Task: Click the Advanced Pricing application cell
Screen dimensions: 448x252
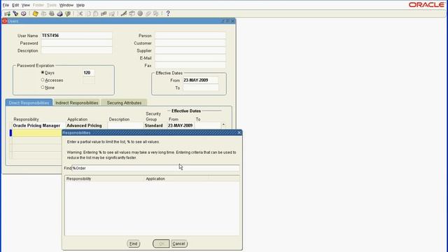Action: click(86, 125)
